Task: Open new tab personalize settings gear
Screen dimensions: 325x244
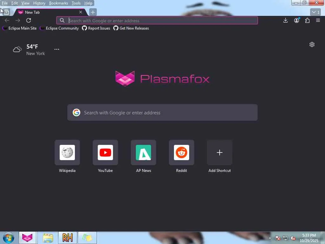Action: 312,44
